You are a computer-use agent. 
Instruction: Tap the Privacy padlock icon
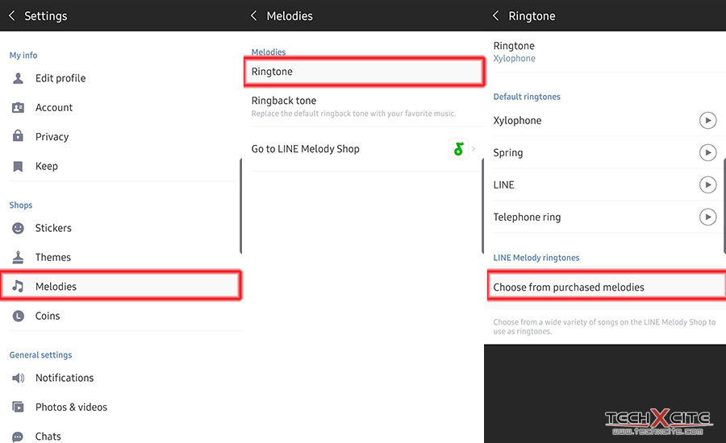[18, 136]
